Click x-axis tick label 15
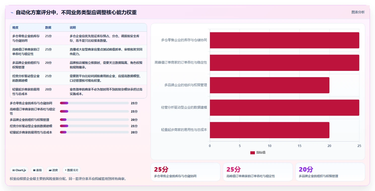The image size is (375, 191). click(299, 146)
